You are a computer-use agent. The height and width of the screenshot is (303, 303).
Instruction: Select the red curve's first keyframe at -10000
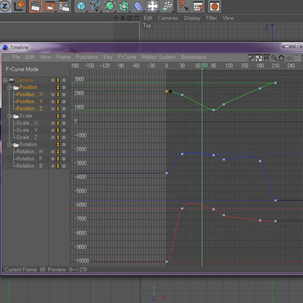click(x=167, y=262)
